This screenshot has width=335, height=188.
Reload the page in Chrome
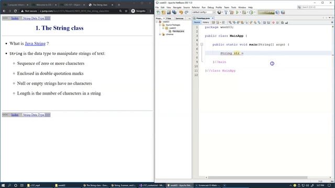pos(15,11)
